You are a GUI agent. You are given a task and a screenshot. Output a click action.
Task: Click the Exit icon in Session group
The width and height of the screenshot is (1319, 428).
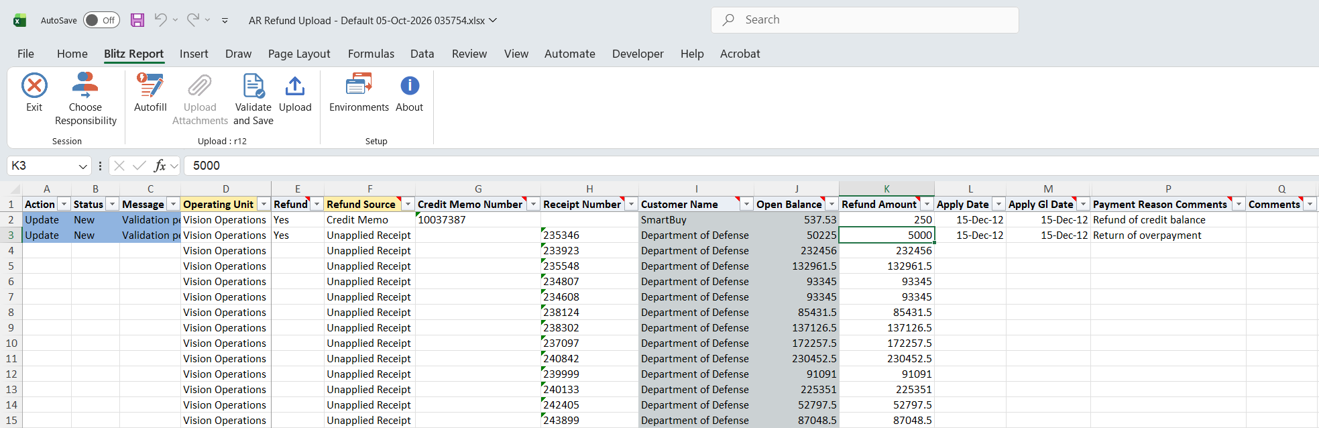[34, 86]
